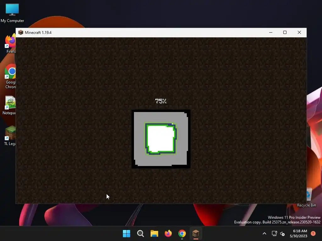Open Firefox from the taskbar

click(168, 233)
